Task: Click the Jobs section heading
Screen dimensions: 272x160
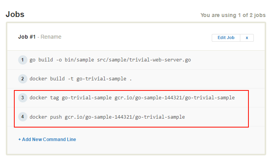Action: 15,14
